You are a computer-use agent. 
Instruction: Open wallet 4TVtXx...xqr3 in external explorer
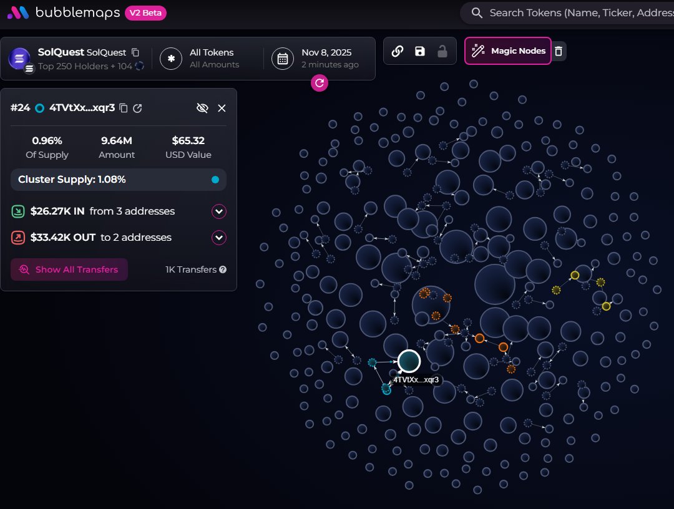(138, 108)
